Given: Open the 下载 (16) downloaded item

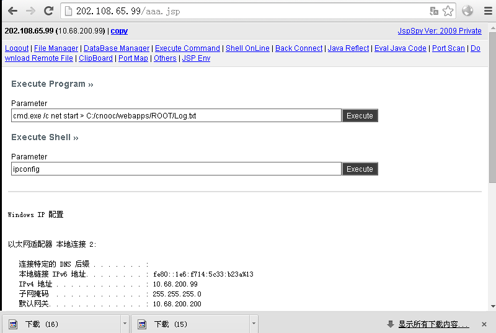Looking at the screenshot, I should coord(61,324).
